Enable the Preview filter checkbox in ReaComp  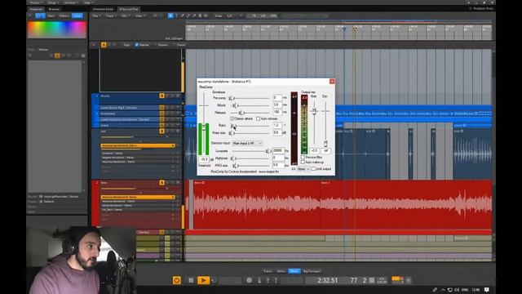coord(303,157)
